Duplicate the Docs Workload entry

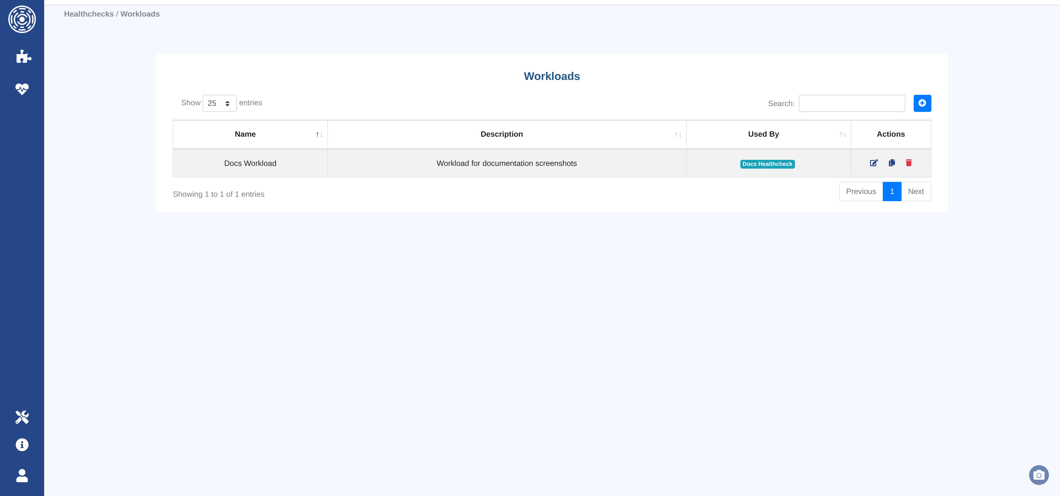tap(892, 163)
